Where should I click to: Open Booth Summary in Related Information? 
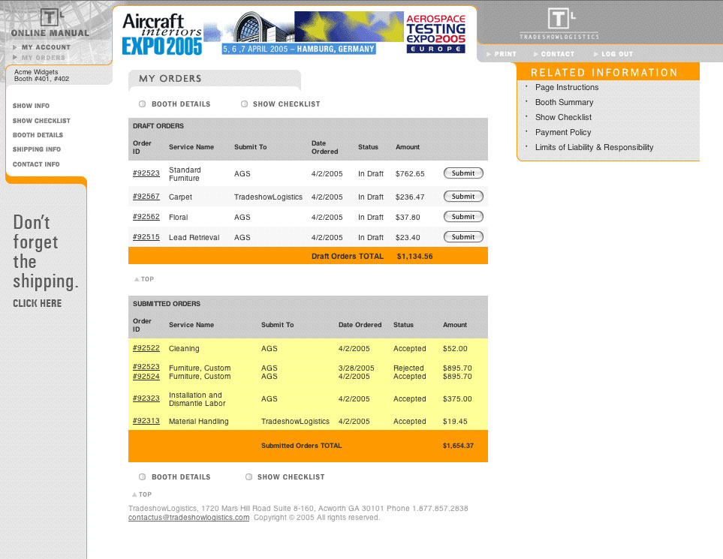click(564, 102)
